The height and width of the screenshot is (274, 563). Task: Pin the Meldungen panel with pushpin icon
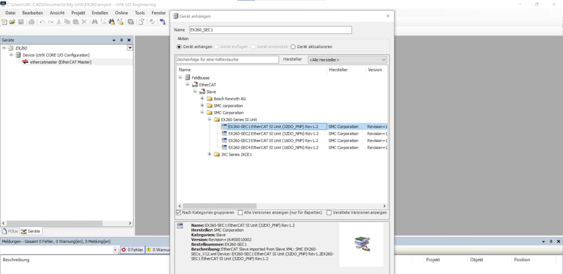point(551,242)
